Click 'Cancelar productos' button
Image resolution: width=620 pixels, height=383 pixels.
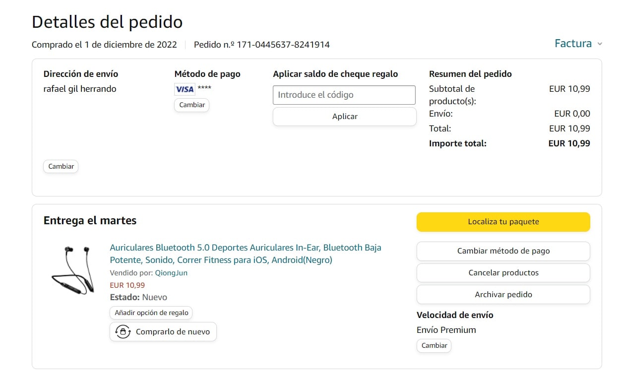pyautogui.click(x=503, y=273)
